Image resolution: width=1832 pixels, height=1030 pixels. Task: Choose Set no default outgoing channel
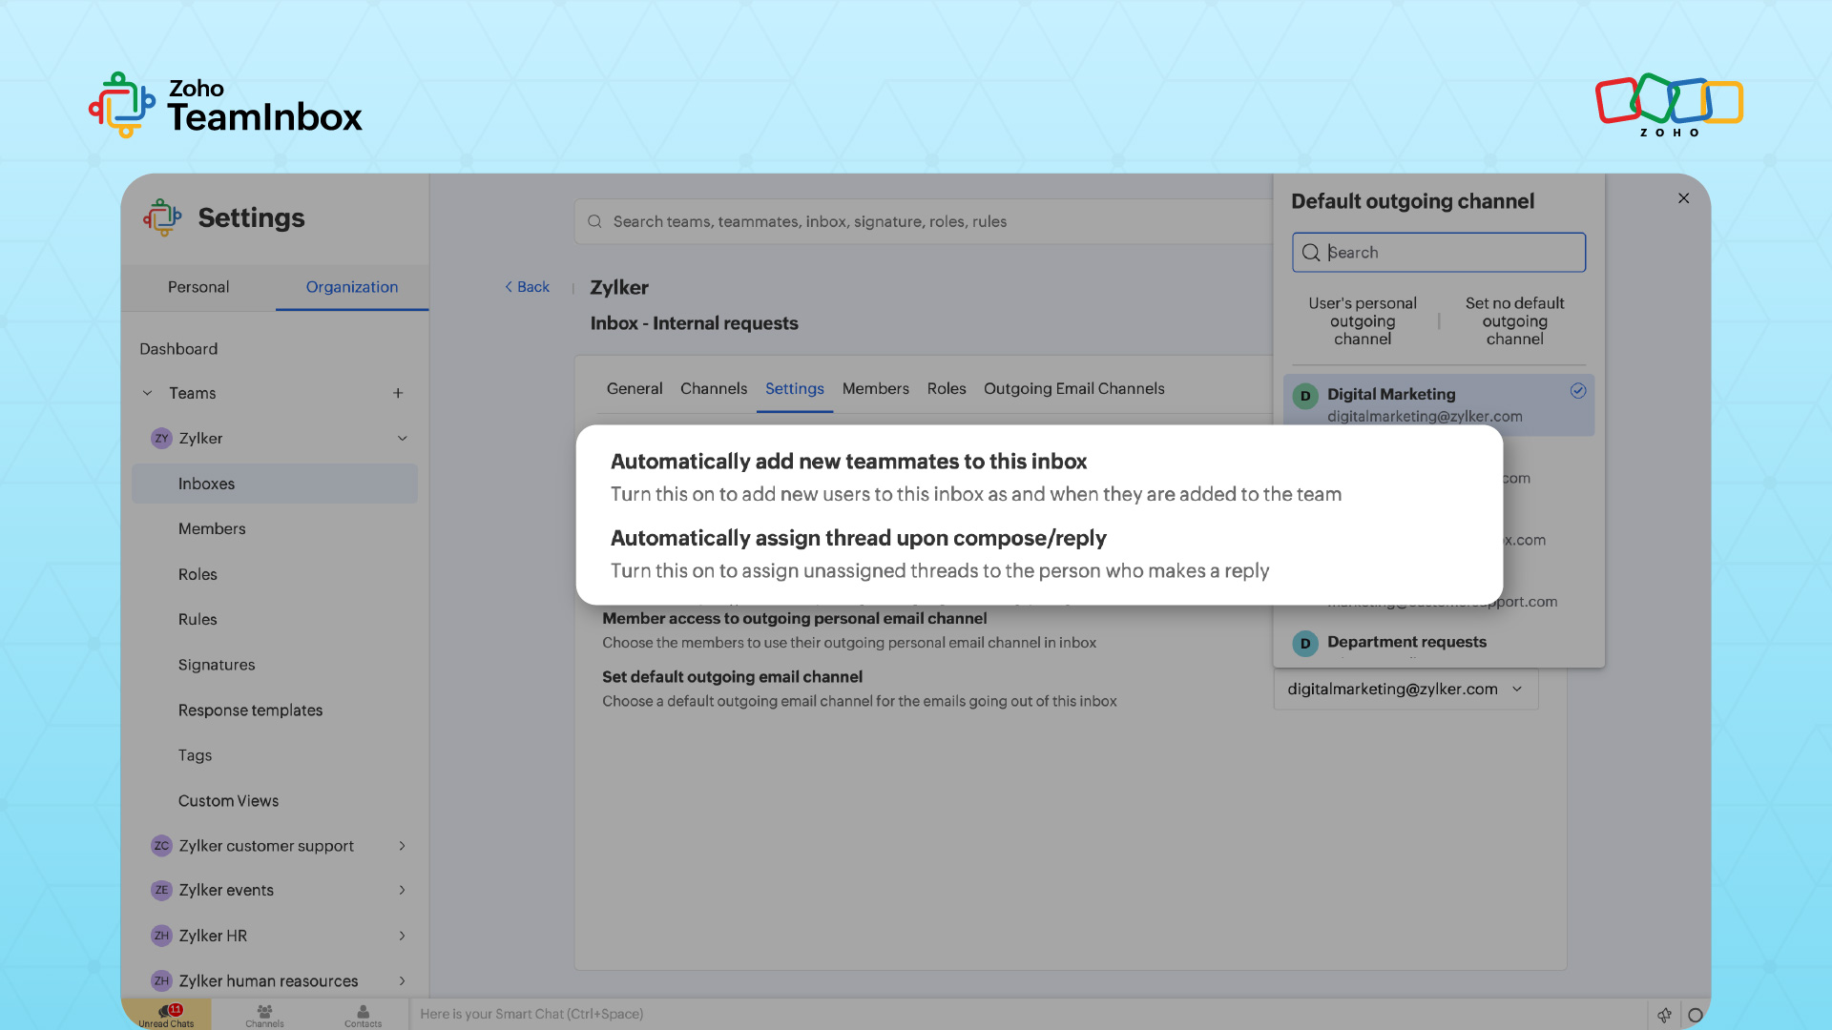[x=1514, y=320]
